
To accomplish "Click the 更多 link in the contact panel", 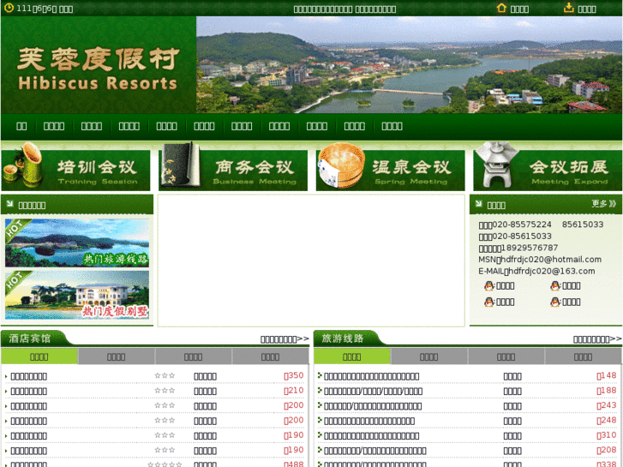I will (x=603, y=203).
